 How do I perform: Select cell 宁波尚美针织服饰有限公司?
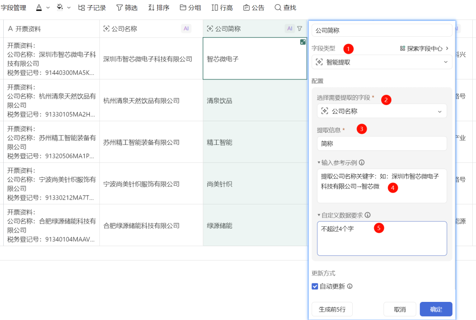coord(151,184)
